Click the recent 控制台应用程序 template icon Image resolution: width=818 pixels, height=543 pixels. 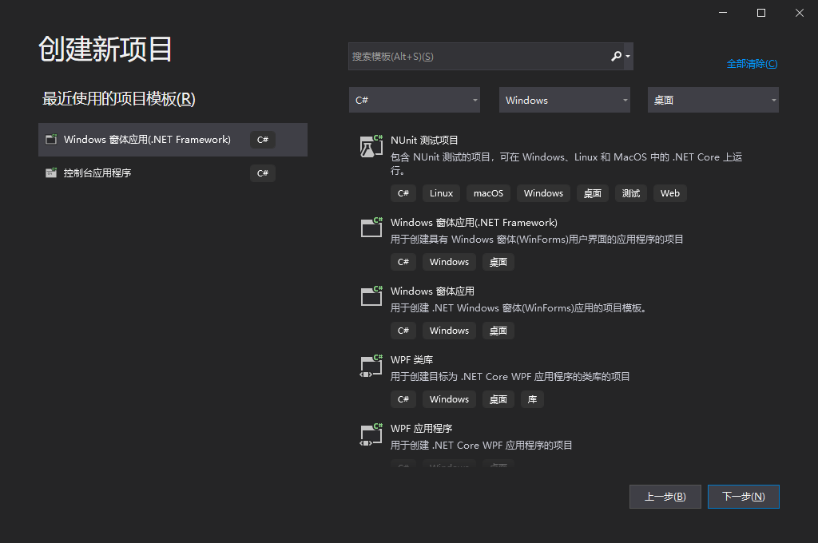point(51,172)
